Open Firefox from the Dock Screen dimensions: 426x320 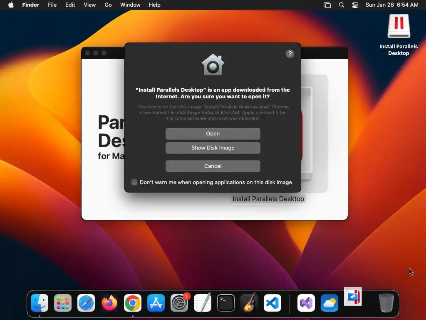(x=109, y=303)
